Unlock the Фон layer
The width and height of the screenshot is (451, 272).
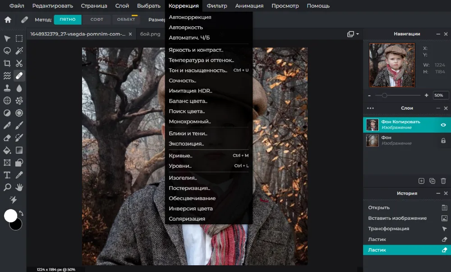tap(443, 141)
